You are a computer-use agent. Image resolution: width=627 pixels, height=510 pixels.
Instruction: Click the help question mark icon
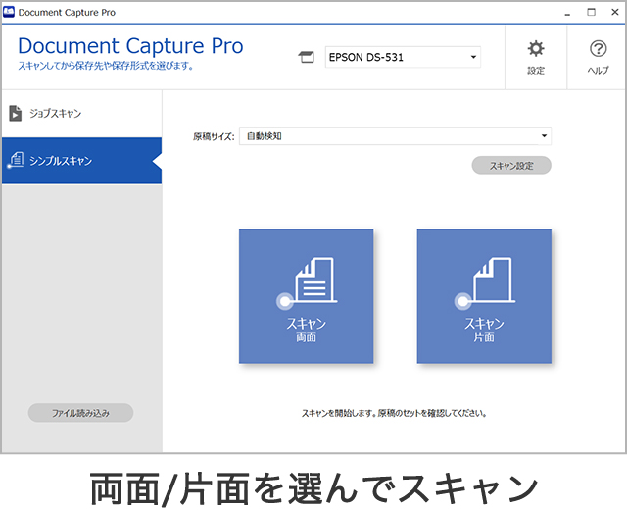coord(598,49)
